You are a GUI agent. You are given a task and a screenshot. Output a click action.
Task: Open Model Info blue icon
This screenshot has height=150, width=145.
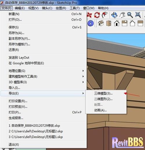point(90,23)
